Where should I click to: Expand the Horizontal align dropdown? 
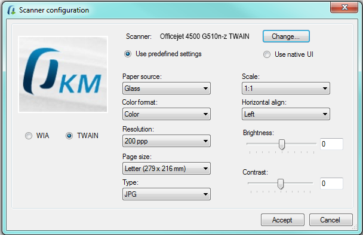pos(286,114)
